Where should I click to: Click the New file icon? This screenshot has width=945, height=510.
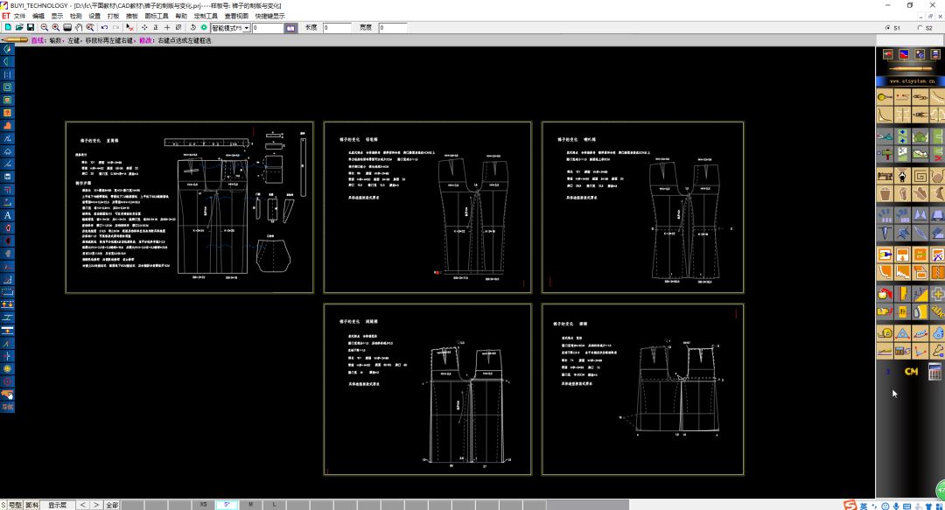pyautogui.click(x=7, y=28)
